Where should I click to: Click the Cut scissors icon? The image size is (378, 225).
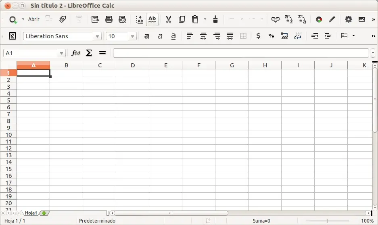click(168, 19)
